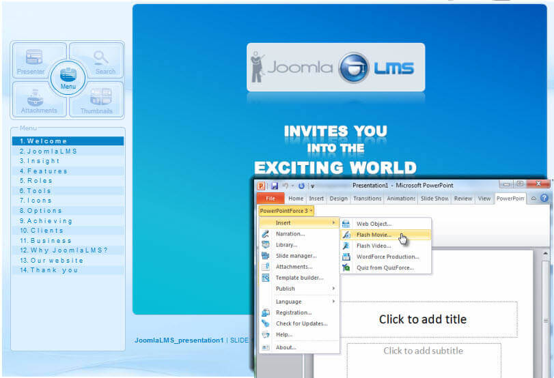Viewport: 554px width, 378px height.
Task: Go to slide 2. JoomlaLMS
Action: pos(68,151)
